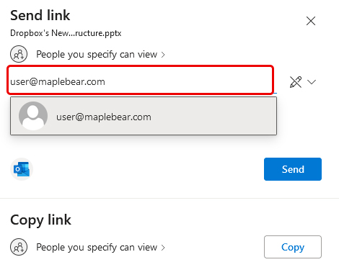Close the Send link dialog
The image size is (339, 275).
point(311,21)
